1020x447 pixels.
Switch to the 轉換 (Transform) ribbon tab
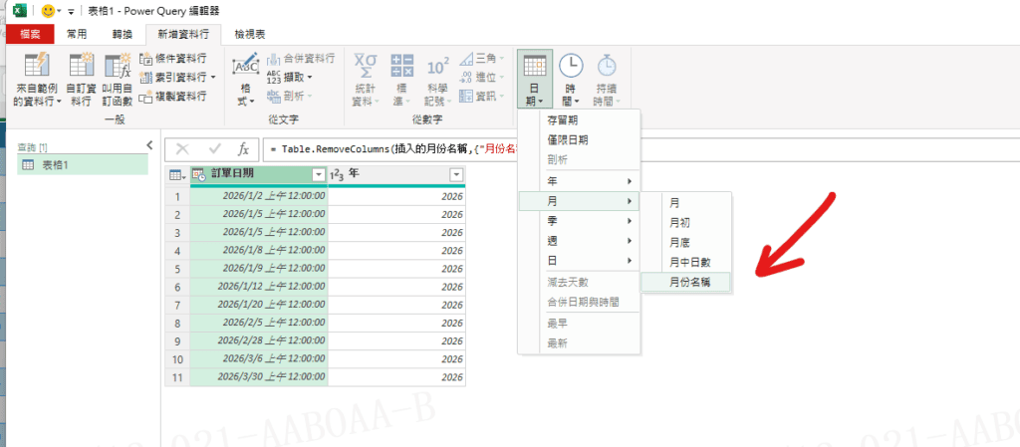pyautogui.click(x=123, y=33)
